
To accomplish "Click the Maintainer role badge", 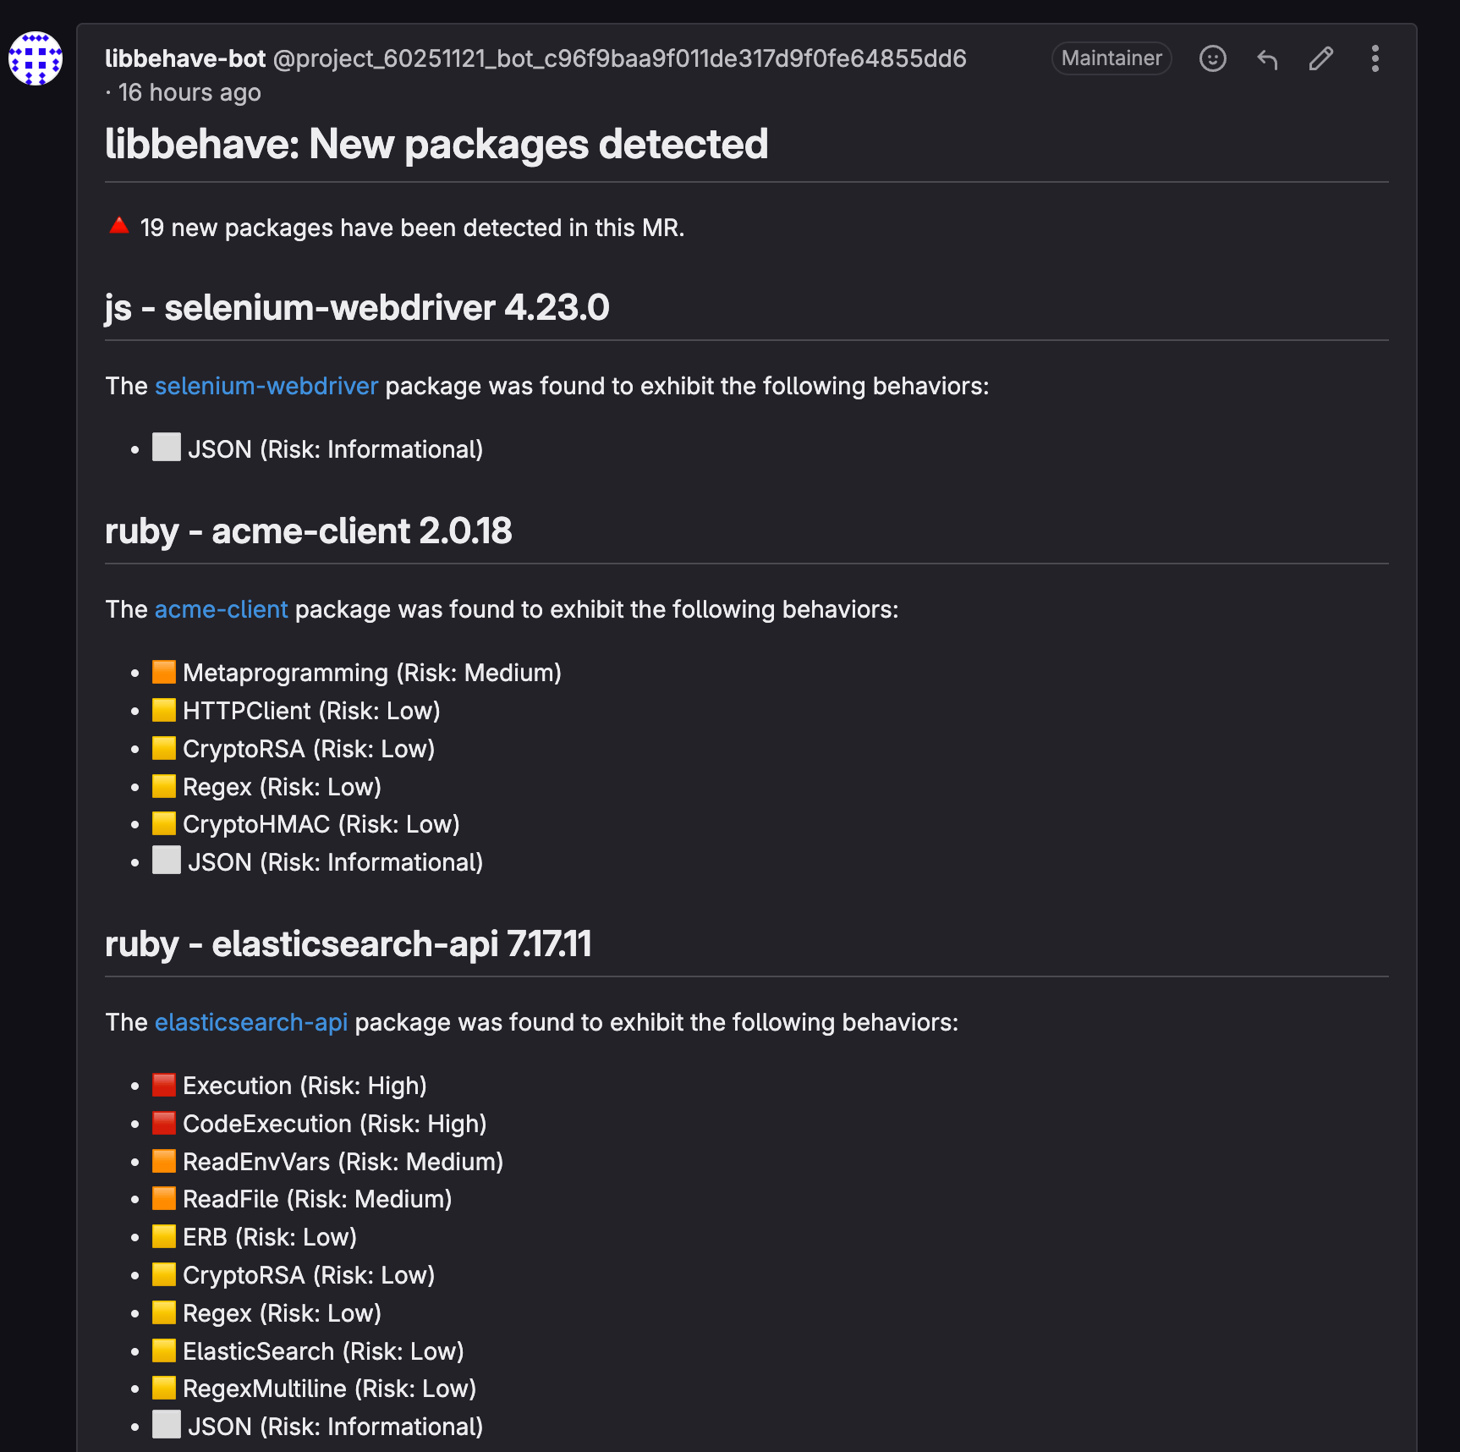I will (x=1111, y=58).
